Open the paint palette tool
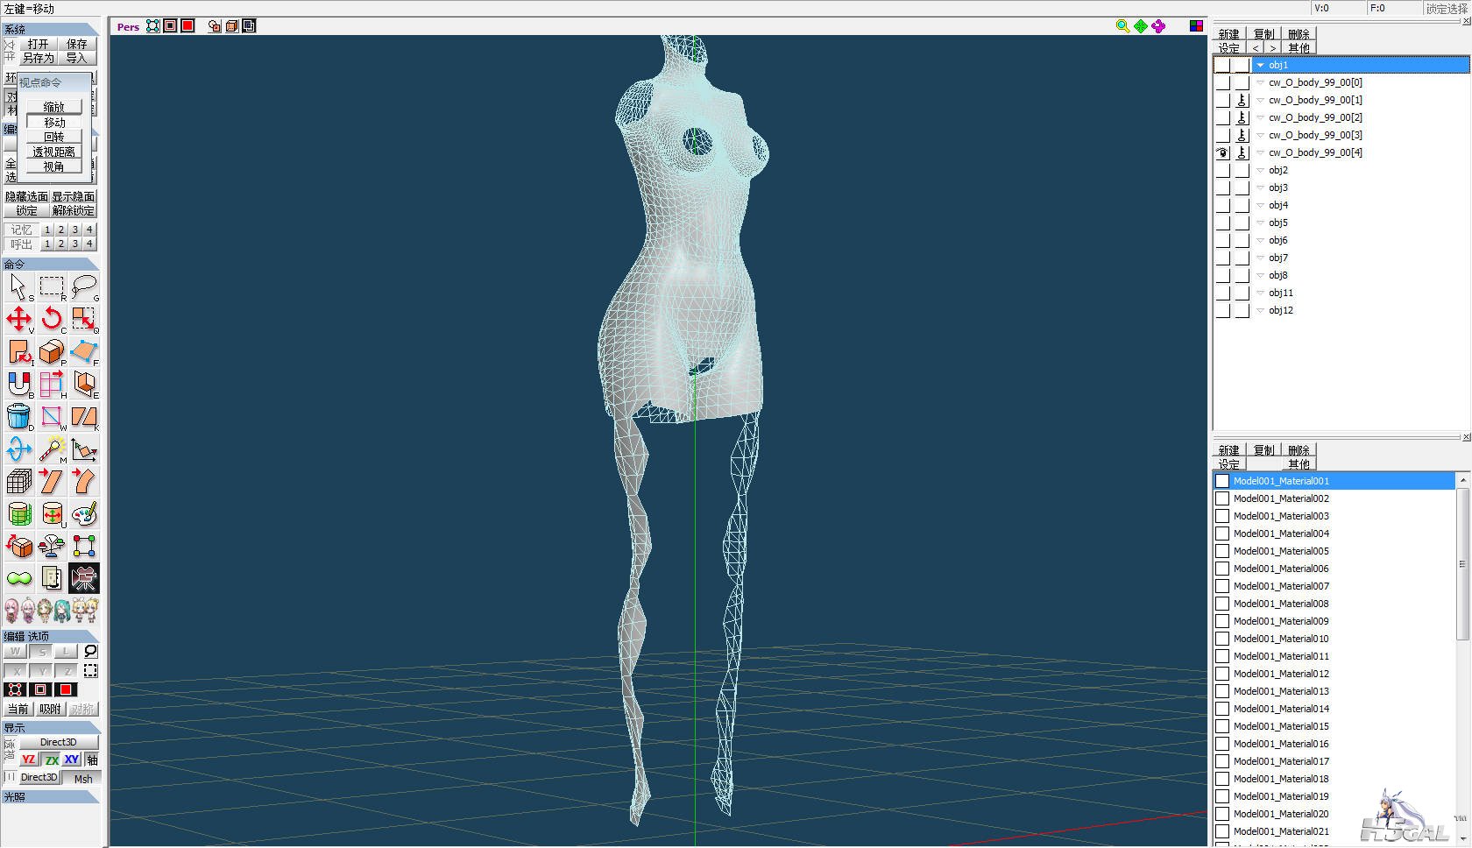 84,513
